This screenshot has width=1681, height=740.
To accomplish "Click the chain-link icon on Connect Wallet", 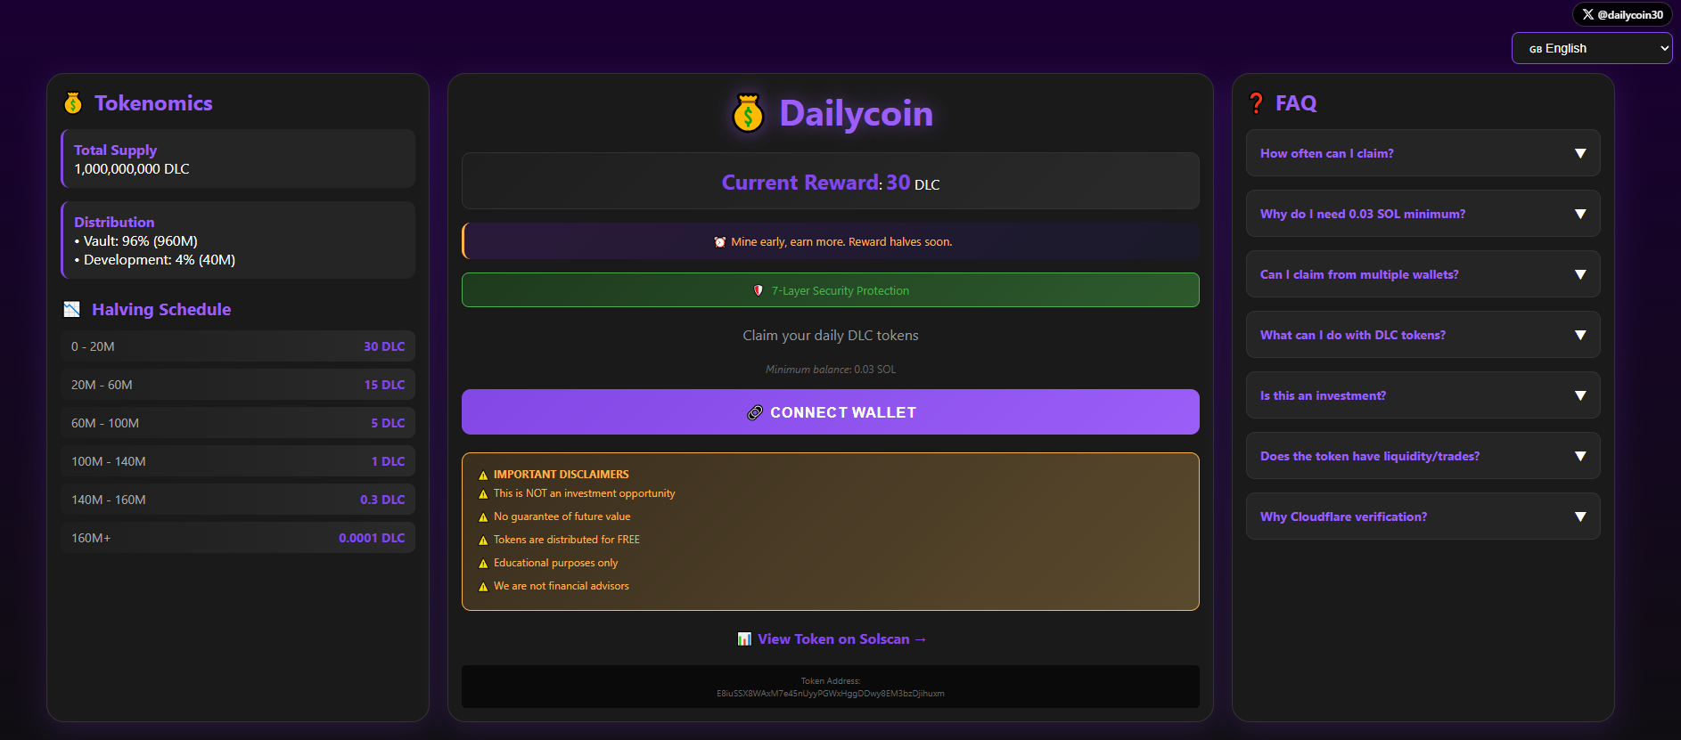I will click(x=756, y=411).
